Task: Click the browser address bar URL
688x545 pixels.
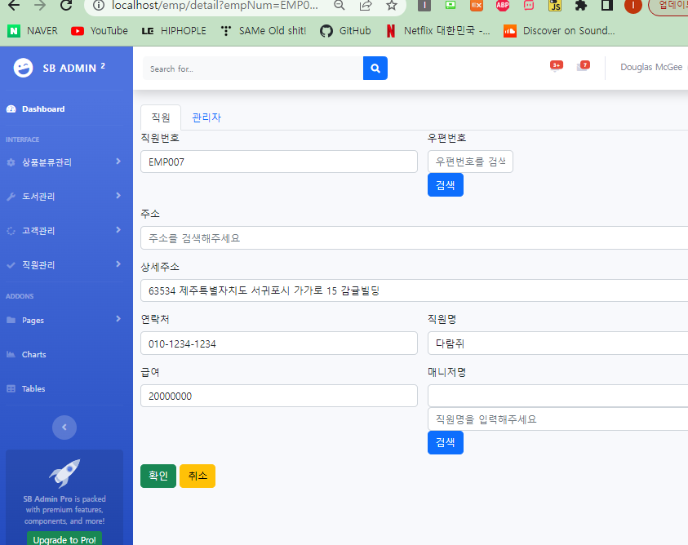Action: coord(215,5)
